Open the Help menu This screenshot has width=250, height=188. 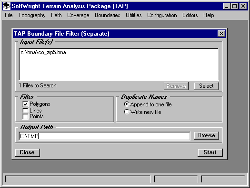click(x=209, y=15)
